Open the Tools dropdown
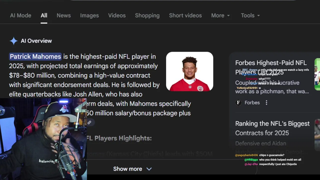This screenshot has height=180, width=320. [250, 15]
